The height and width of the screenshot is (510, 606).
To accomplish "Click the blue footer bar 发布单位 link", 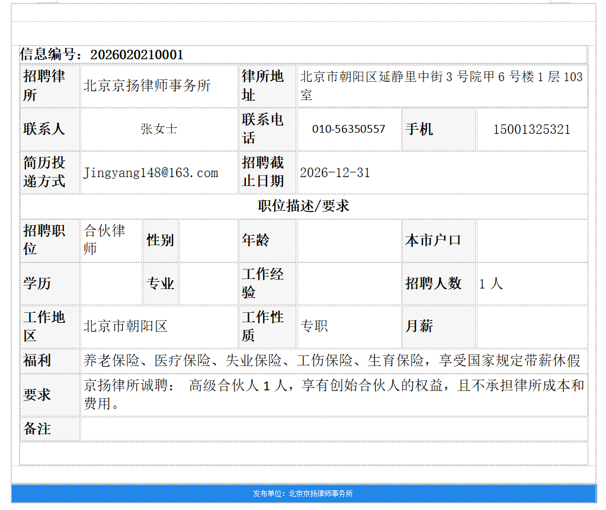I will tap(303, 492).
